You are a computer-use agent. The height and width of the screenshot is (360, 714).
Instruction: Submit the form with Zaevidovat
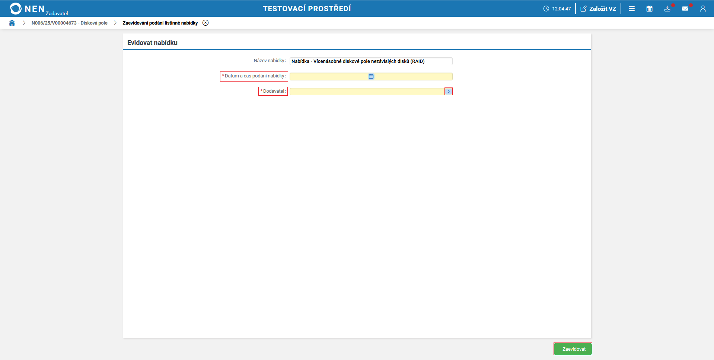tap(573, 349)
